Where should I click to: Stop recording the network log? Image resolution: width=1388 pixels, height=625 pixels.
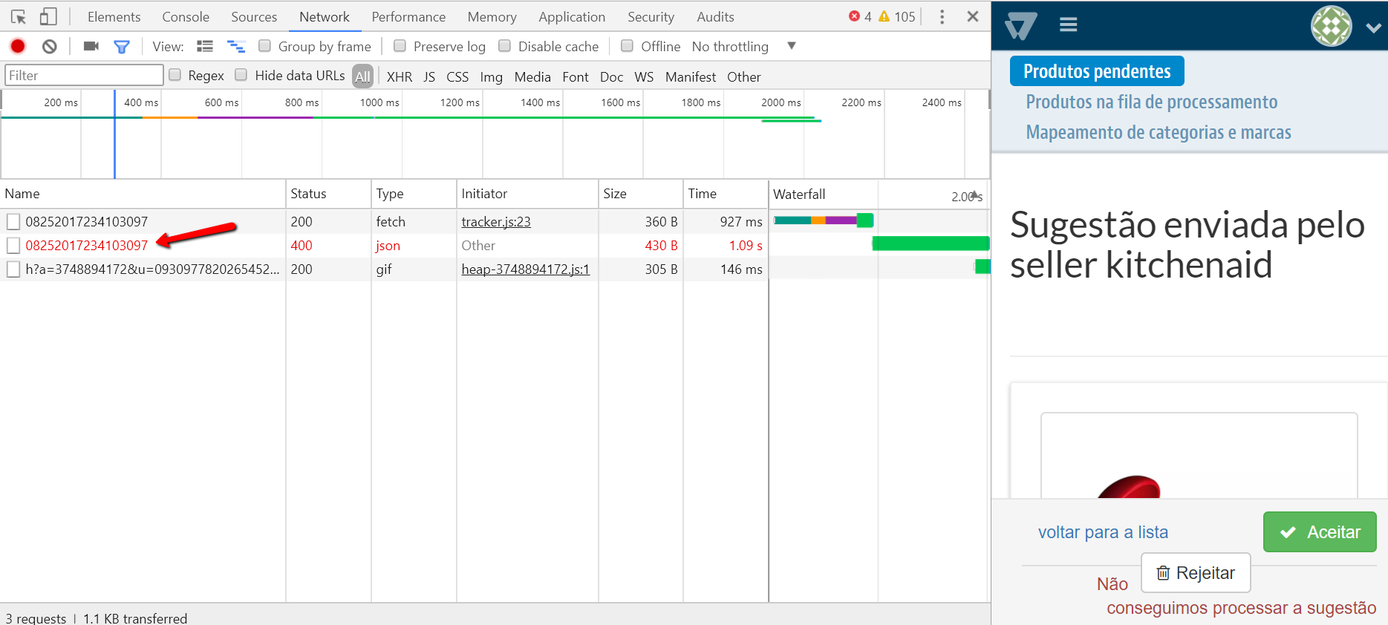pos(18,46)
